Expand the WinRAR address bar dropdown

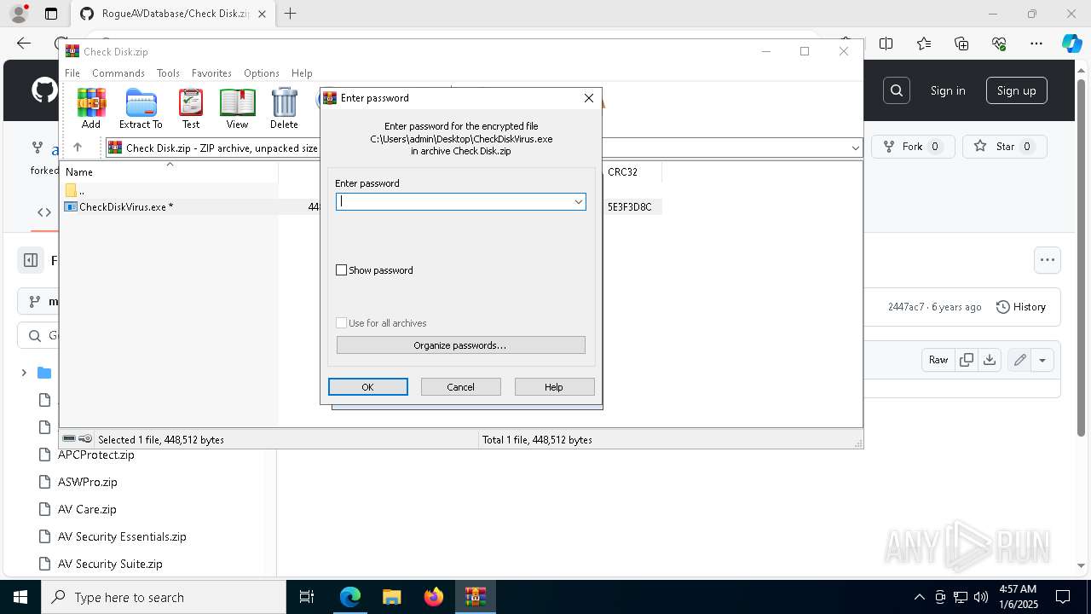[x=855, y=148]
